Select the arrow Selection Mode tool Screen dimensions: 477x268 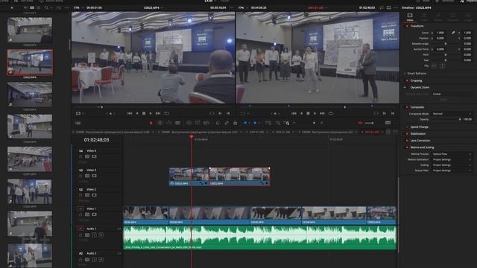(151, 123)
